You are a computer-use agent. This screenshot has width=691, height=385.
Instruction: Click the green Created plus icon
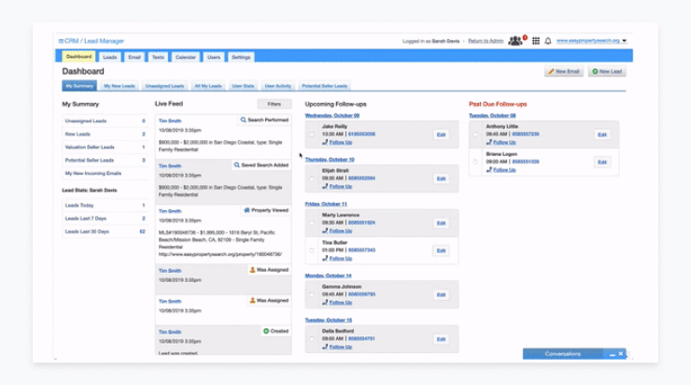266,331
